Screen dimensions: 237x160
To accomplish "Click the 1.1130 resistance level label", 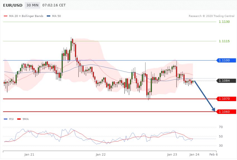I will pyautogui.click(x=224, y=22).
